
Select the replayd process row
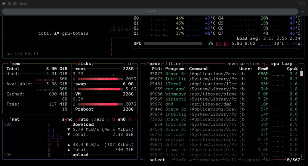(223, 140)
